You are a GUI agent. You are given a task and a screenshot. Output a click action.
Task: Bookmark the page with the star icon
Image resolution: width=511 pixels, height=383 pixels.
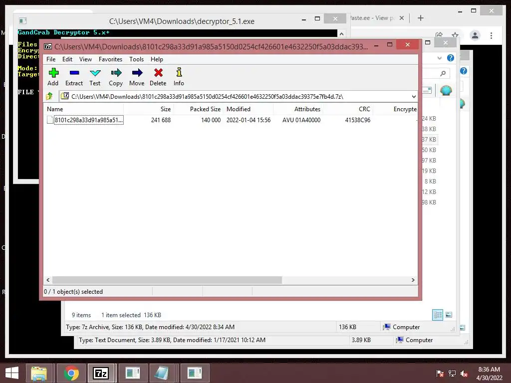click(x=455, y=35)
